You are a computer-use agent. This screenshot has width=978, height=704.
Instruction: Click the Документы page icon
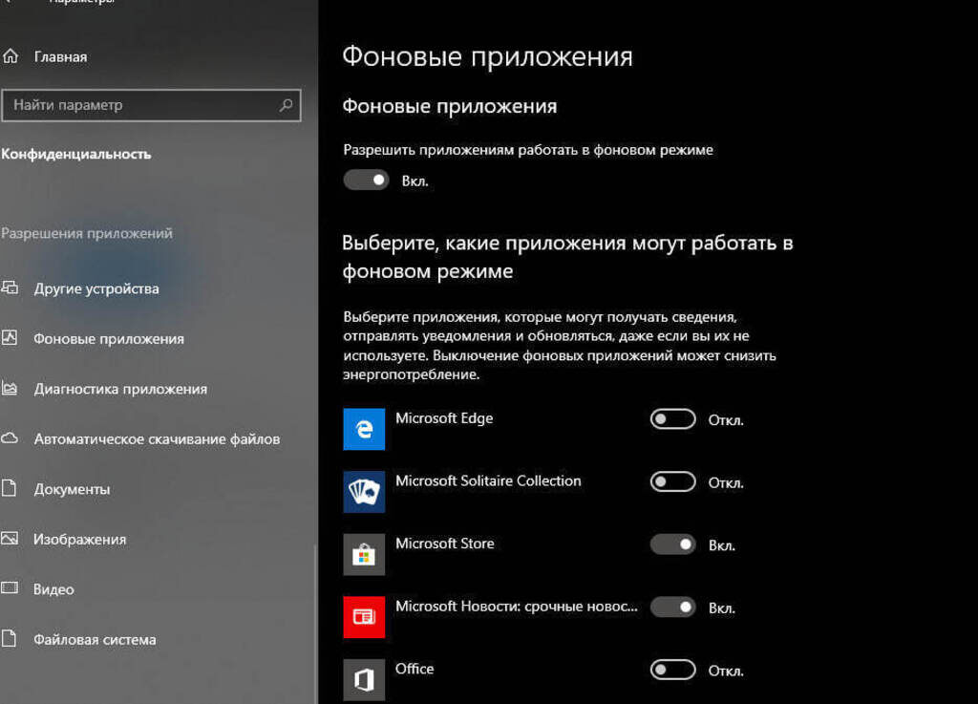10,488
